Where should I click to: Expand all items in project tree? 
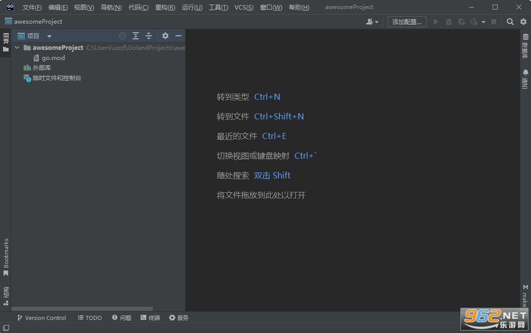coord(136,36)
